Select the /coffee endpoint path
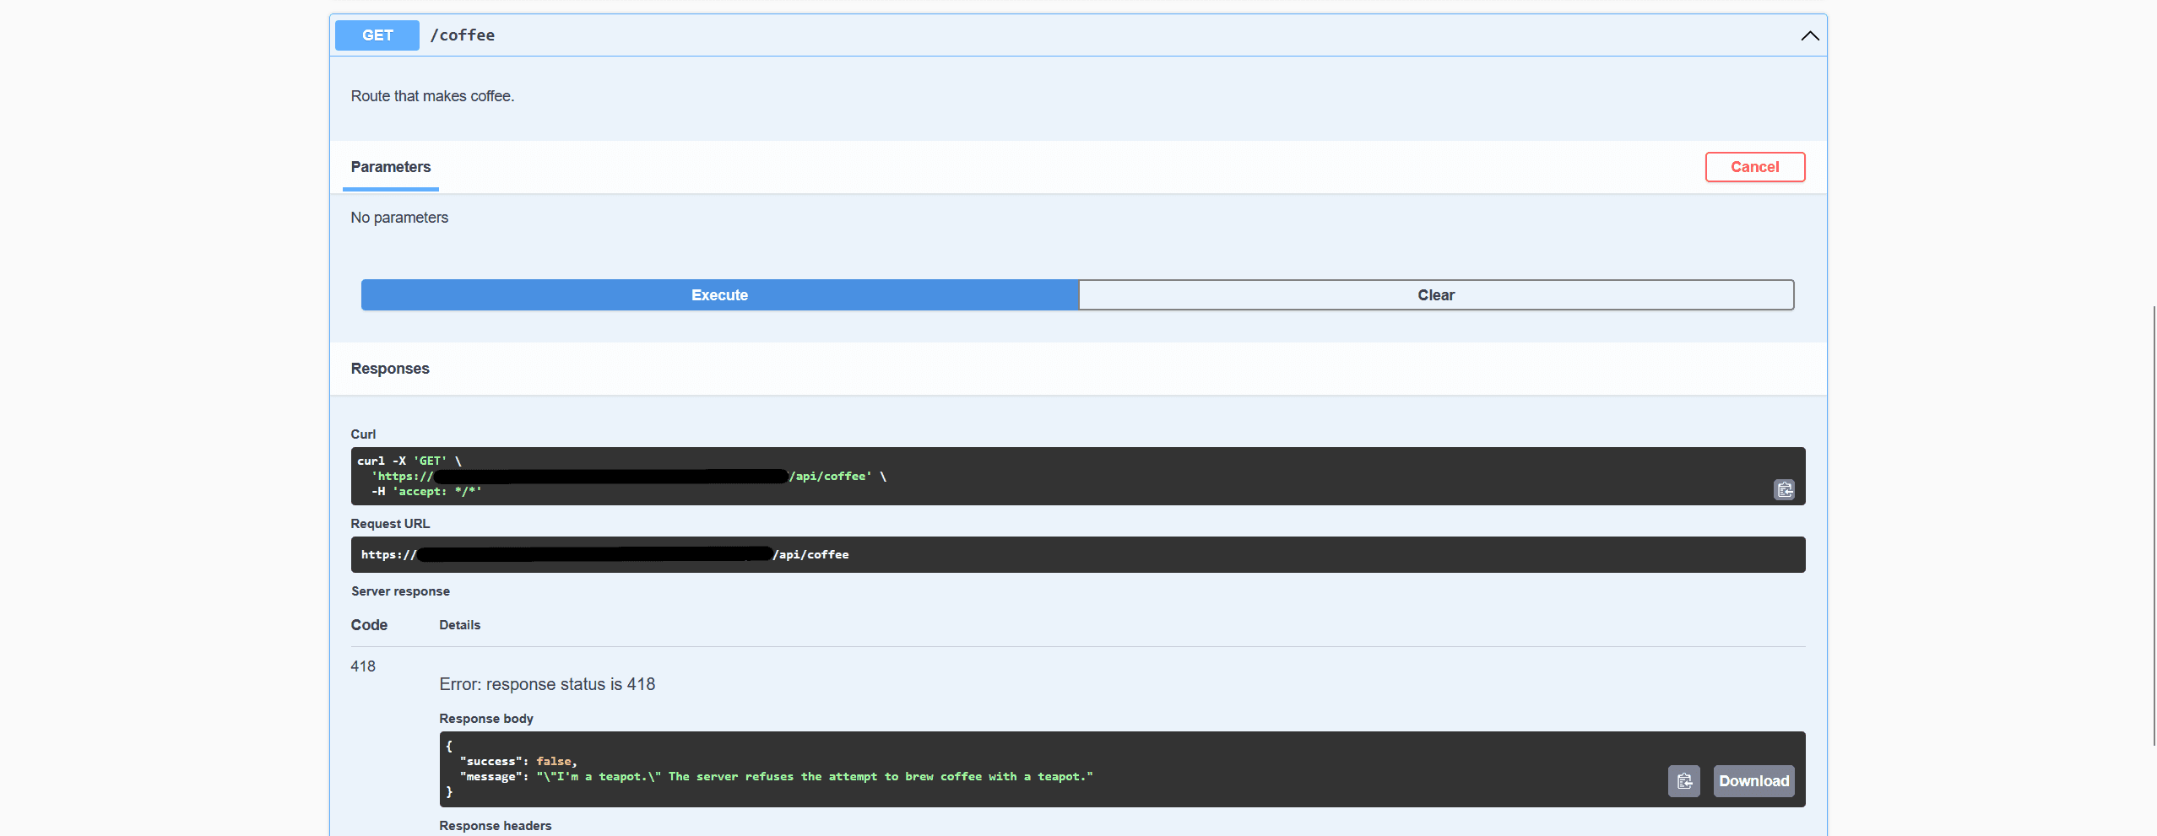This screenshot has height=836, width=2157. tap(463, 35)
